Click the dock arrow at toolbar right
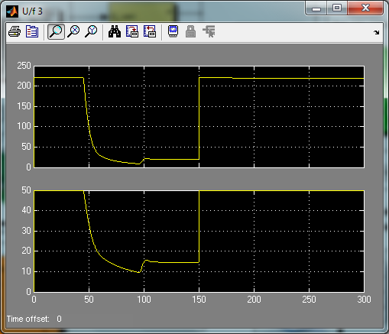This screenshot has width=389, height=334. click(x=377, y=32)
